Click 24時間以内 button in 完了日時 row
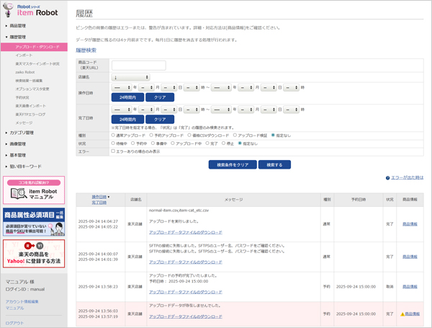The height and width of the screenshot is (328, 432). (127, 120)
